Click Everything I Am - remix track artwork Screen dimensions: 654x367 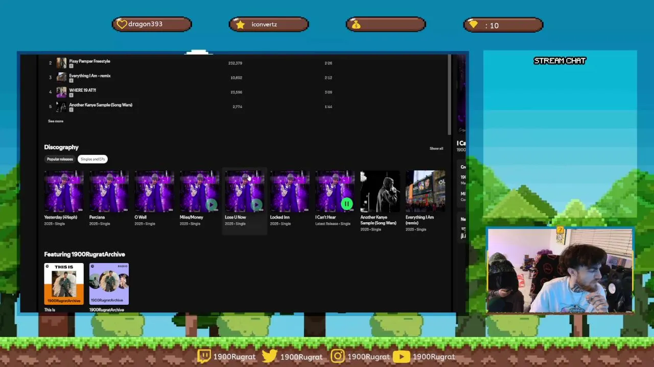61,77
